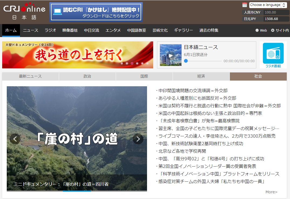
Task: Open 米国の中国起訴は根拠のない headline
Action: [x=210, y=113]
